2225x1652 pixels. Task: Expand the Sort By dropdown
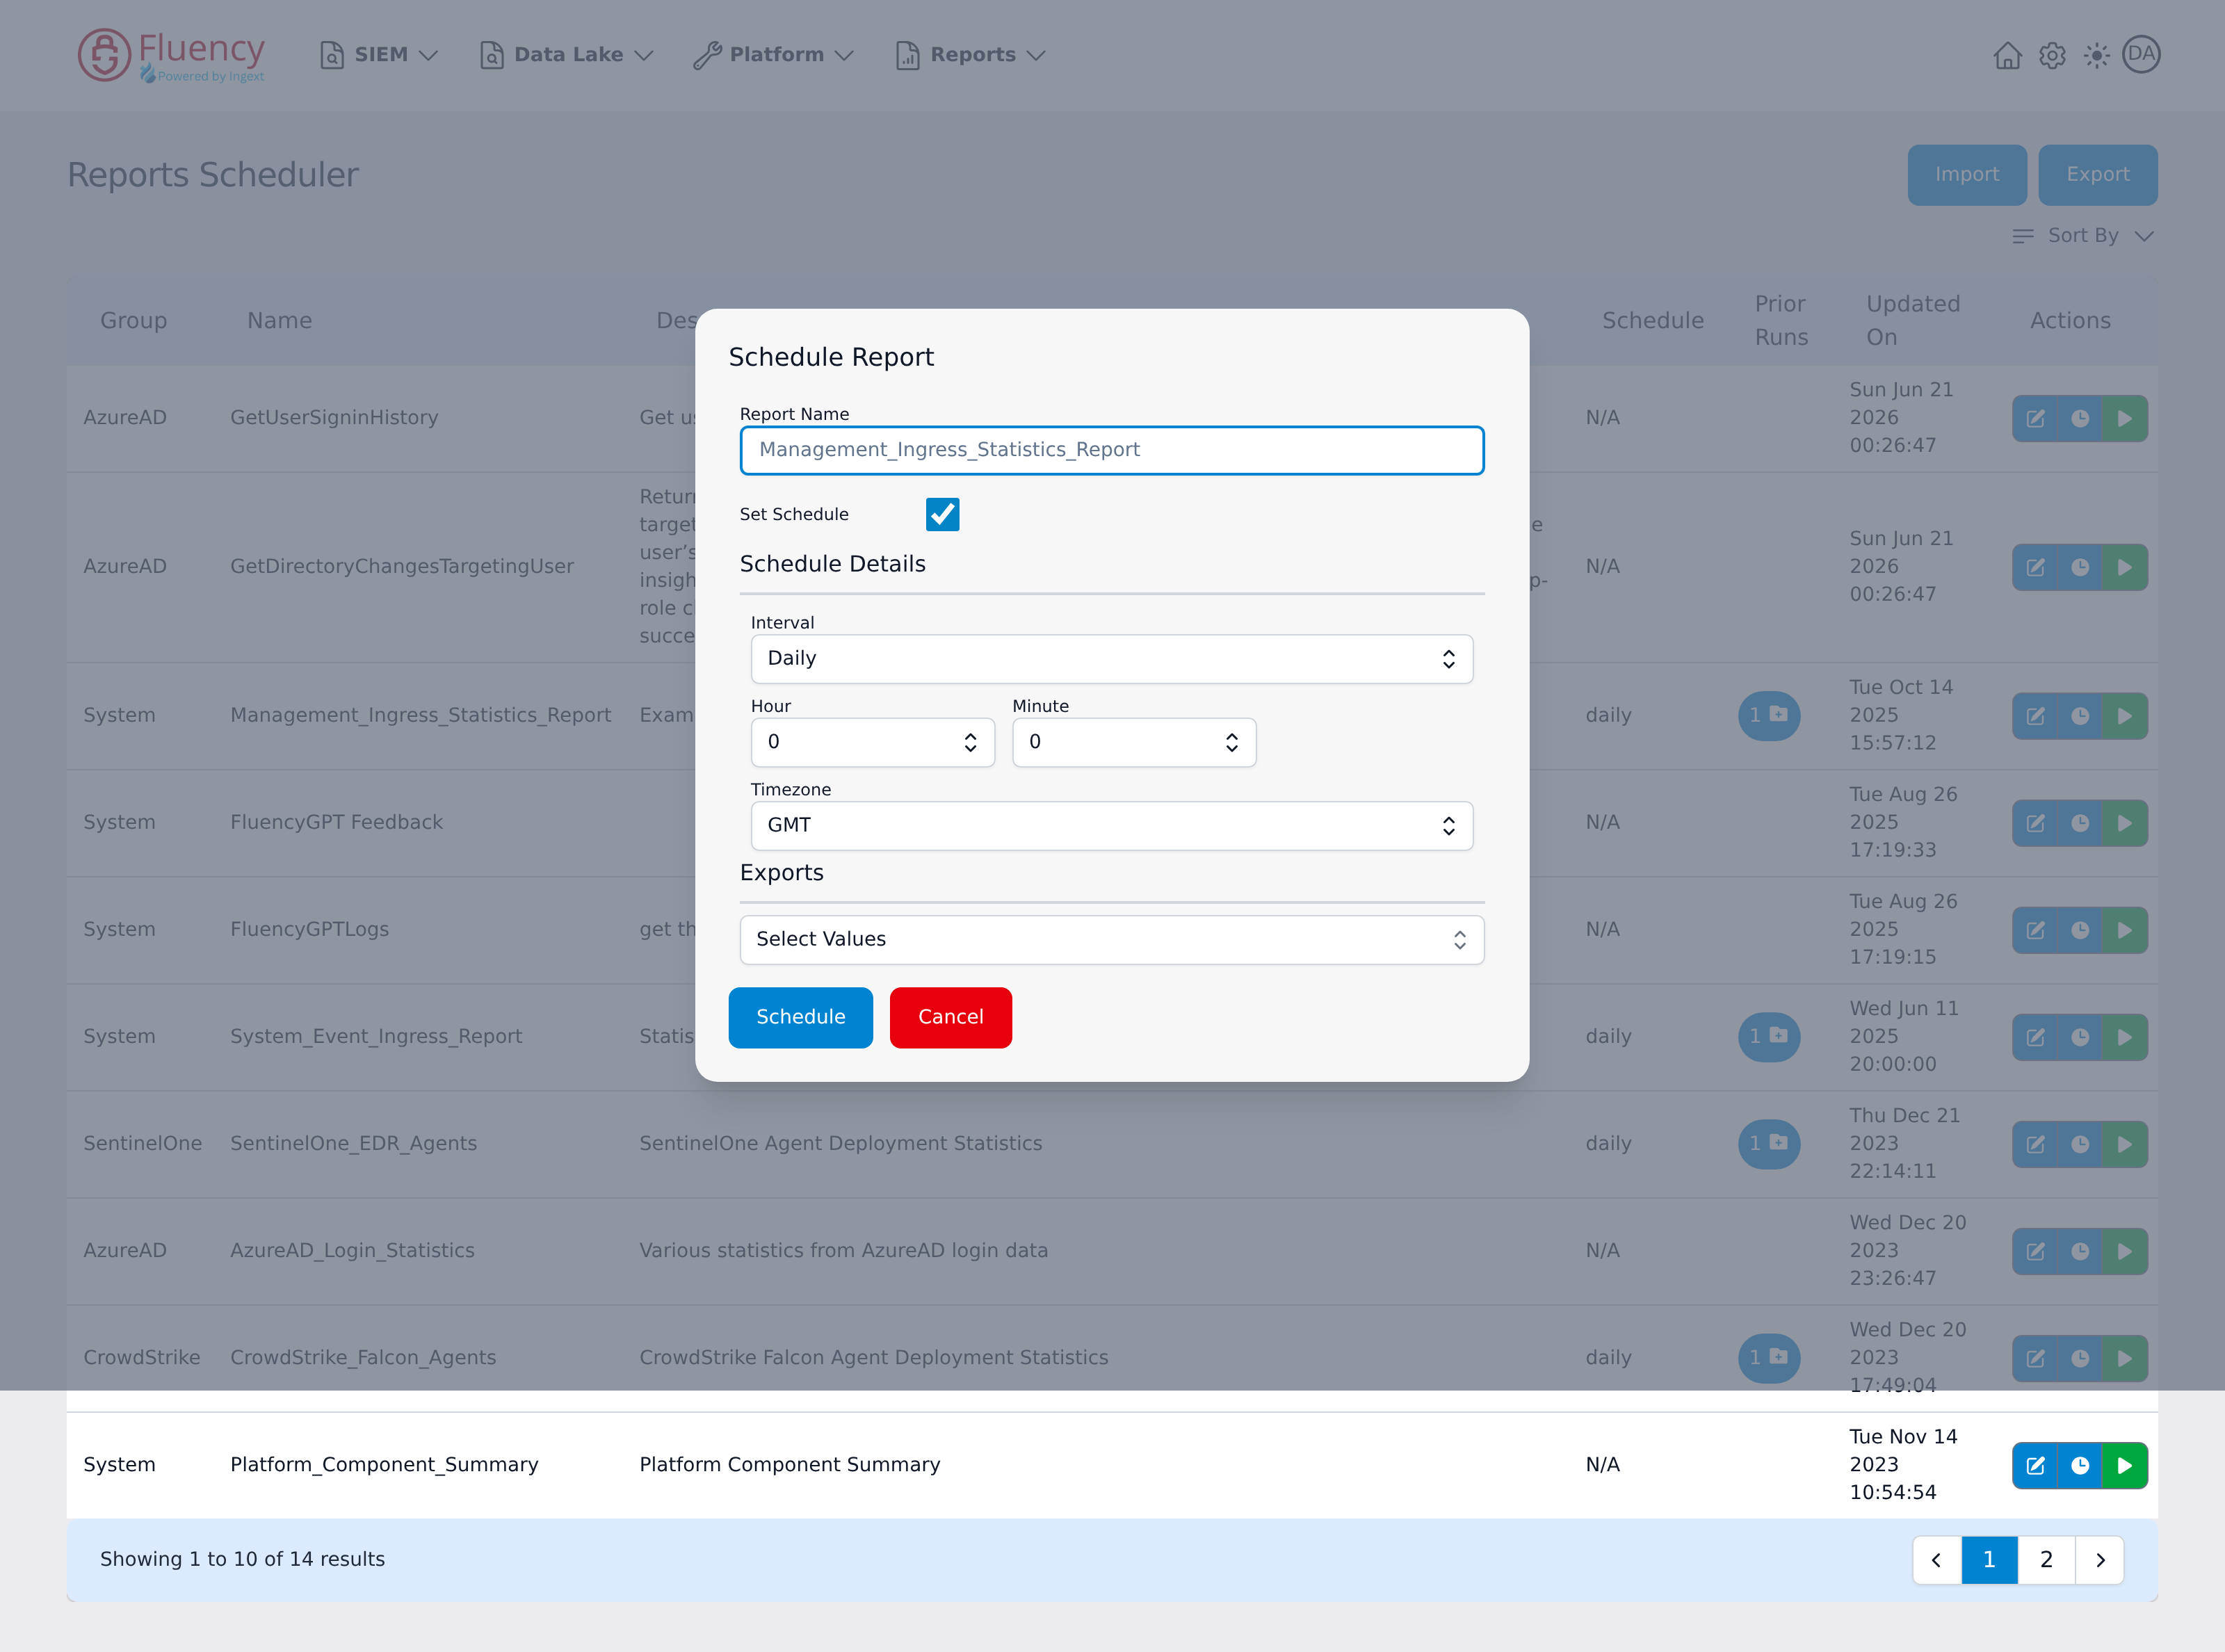pos(2082,236)
